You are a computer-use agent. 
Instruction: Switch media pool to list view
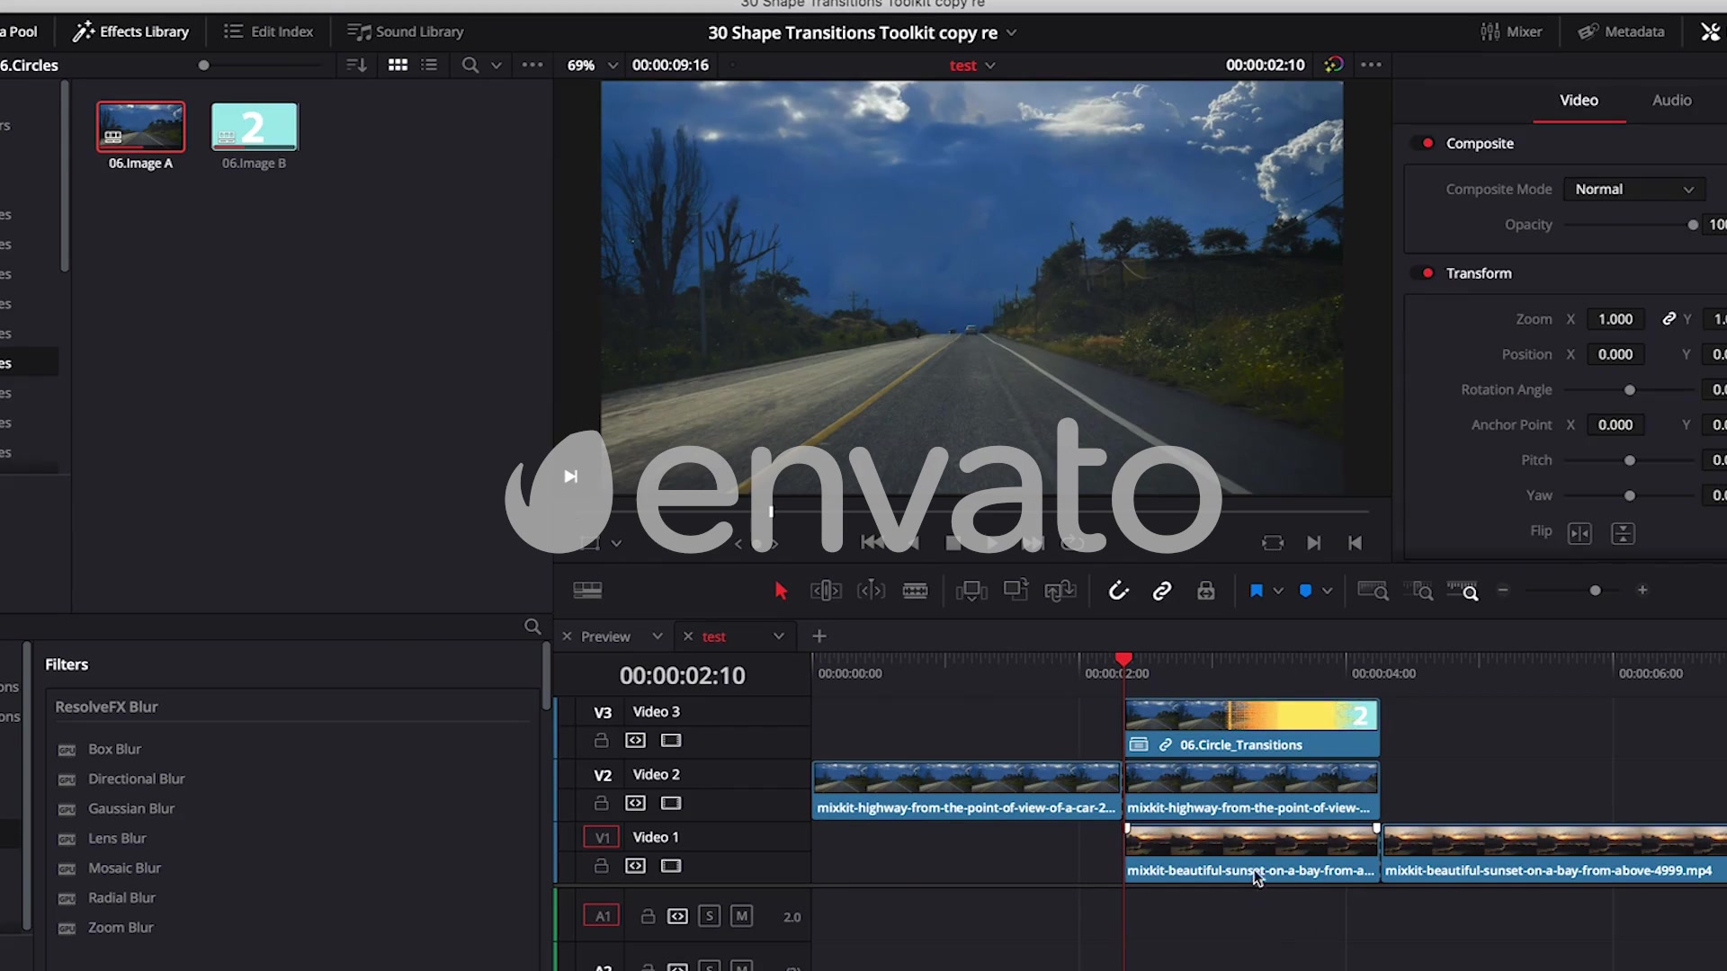pyautogui.click(x=429, y=65)
